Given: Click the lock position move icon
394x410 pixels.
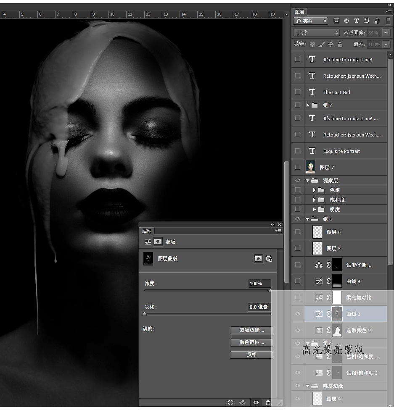Looking at the screenshot, I should click(x=331, y=45).
